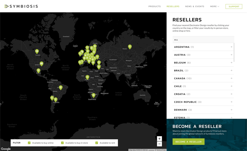Image resolution: width=247 pixels, height=151 pixels.
Task: Click arrow icon in Canada row
Action: [x=231, y=78]
